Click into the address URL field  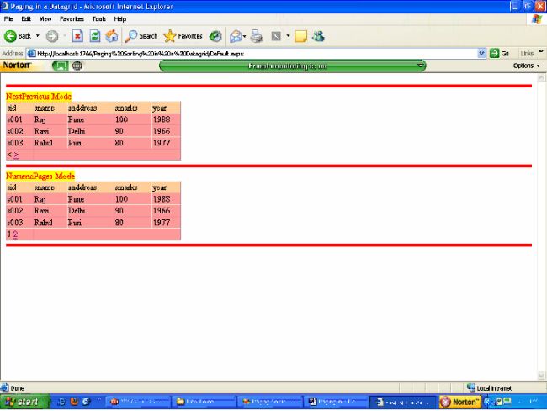[x=252, y=54]
